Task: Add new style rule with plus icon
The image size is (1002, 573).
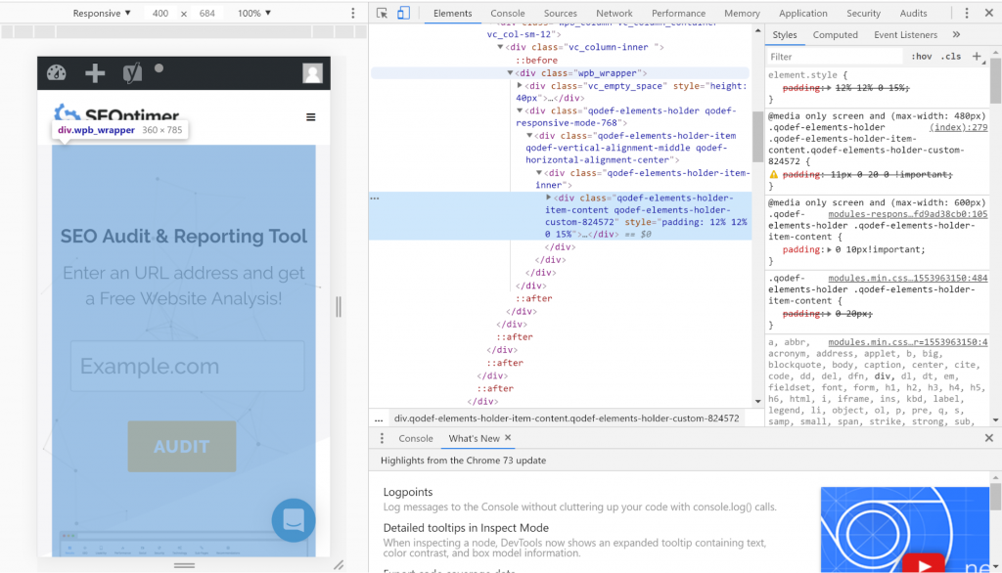Action: 977,57
